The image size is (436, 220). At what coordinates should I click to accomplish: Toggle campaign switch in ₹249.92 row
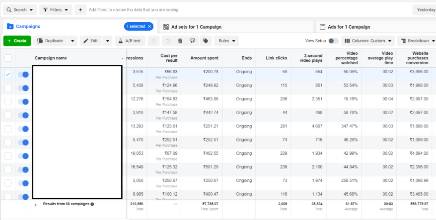tap(23, 88)
